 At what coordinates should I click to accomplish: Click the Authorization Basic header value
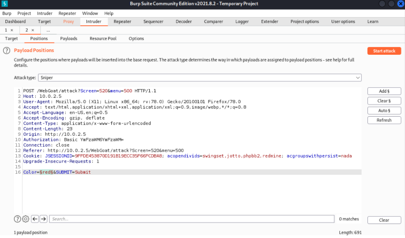(x=94, y=140)
